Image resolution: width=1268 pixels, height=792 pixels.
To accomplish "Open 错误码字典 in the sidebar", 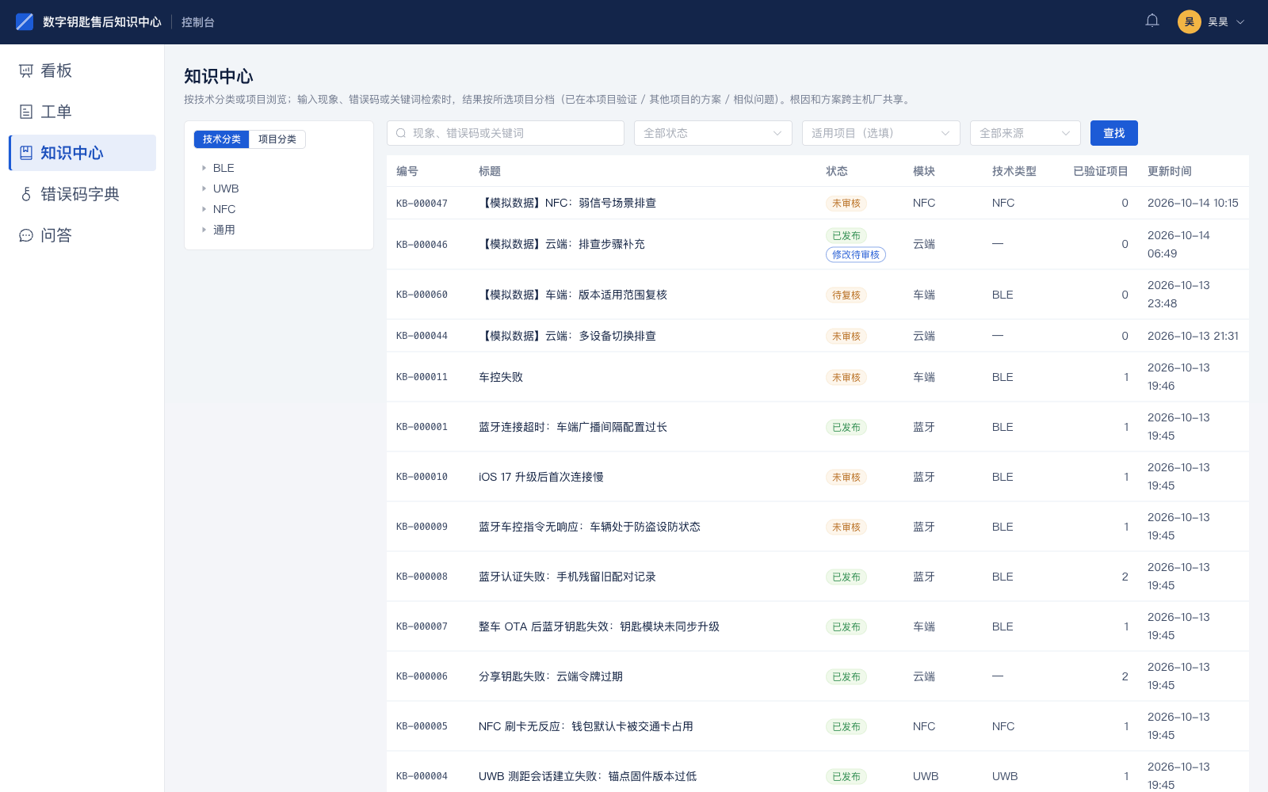I will [x=82, y=194].
